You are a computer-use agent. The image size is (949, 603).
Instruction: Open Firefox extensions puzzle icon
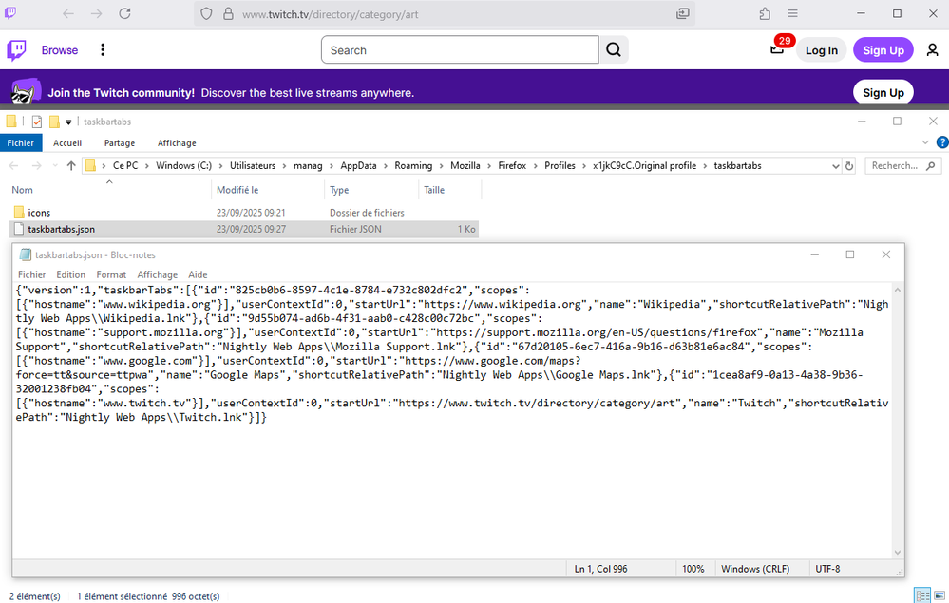tap(765, 14)
